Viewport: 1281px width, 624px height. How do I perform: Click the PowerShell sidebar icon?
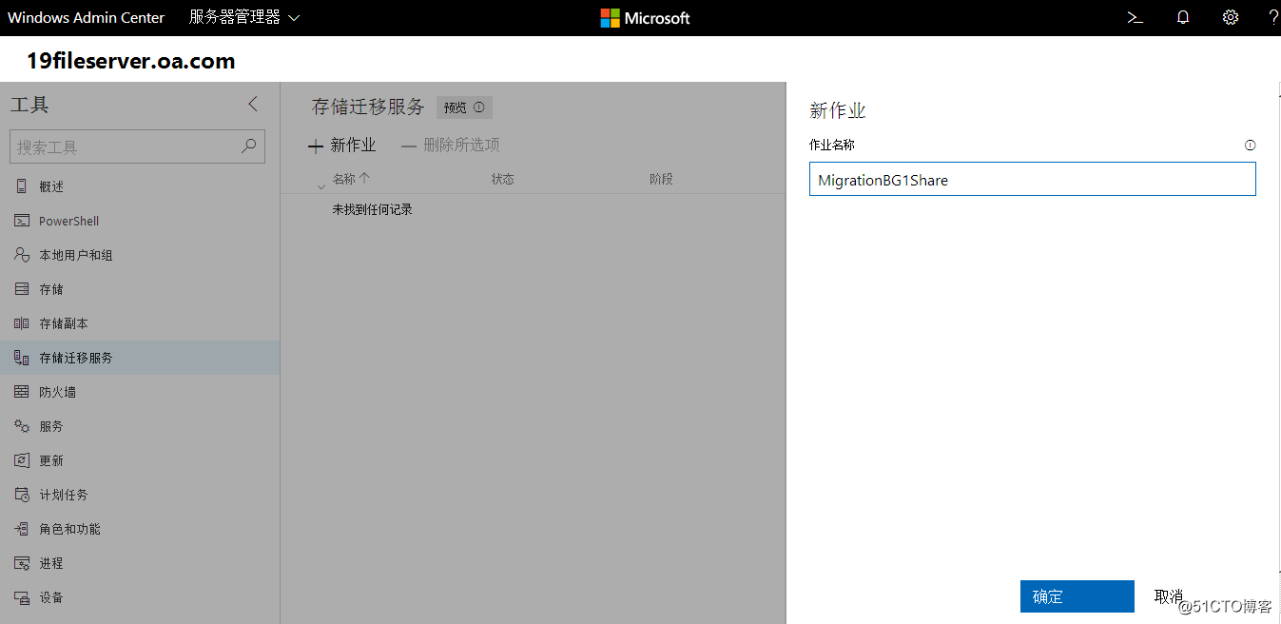[x=21, y=221]
